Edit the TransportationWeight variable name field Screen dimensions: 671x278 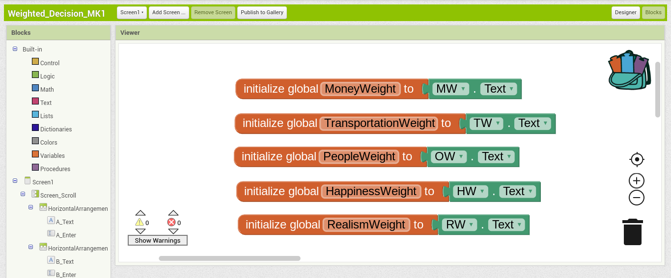coord(379,123)
